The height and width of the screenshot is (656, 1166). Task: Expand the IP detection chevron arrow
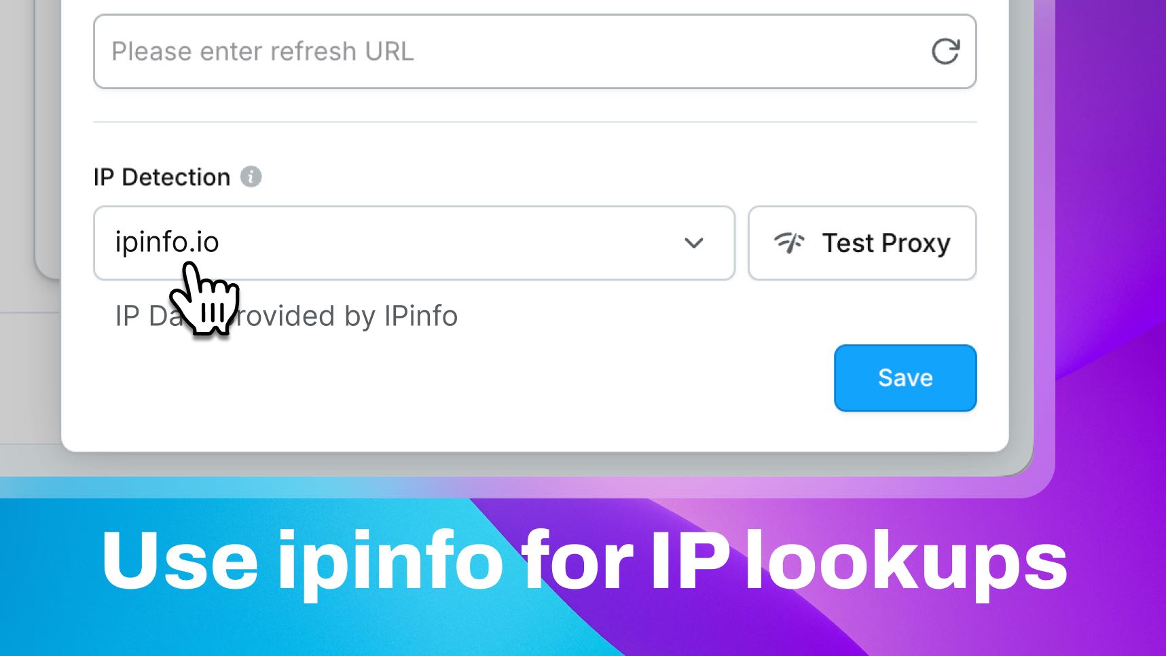pos(693,242)
